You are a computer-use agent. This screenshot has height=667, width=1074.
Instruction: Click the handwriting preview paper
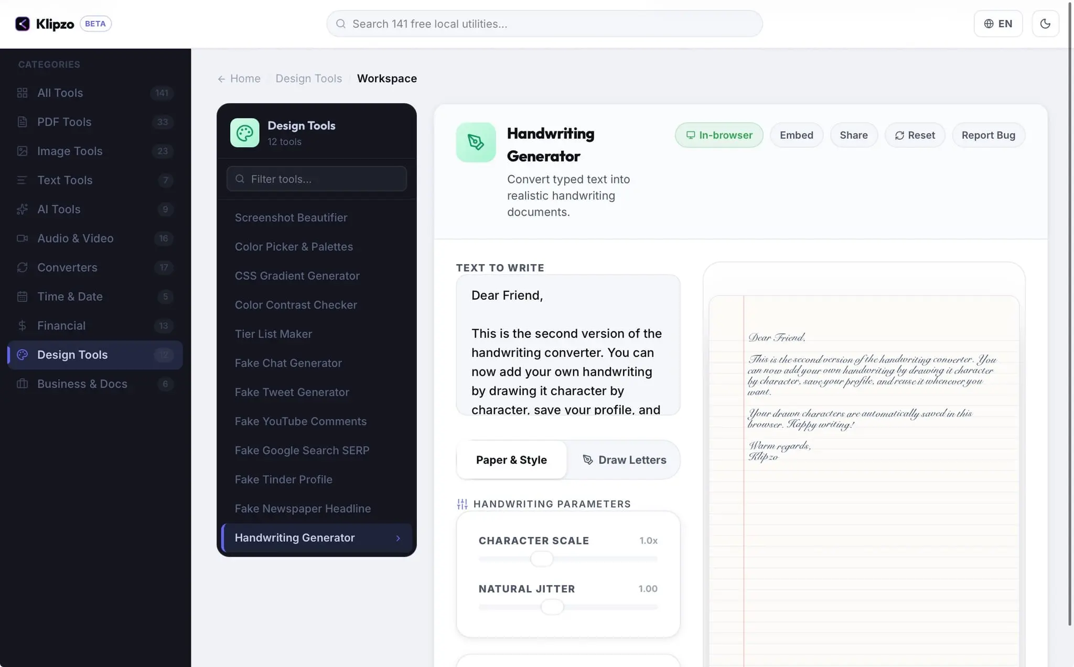tap(864, 480)
